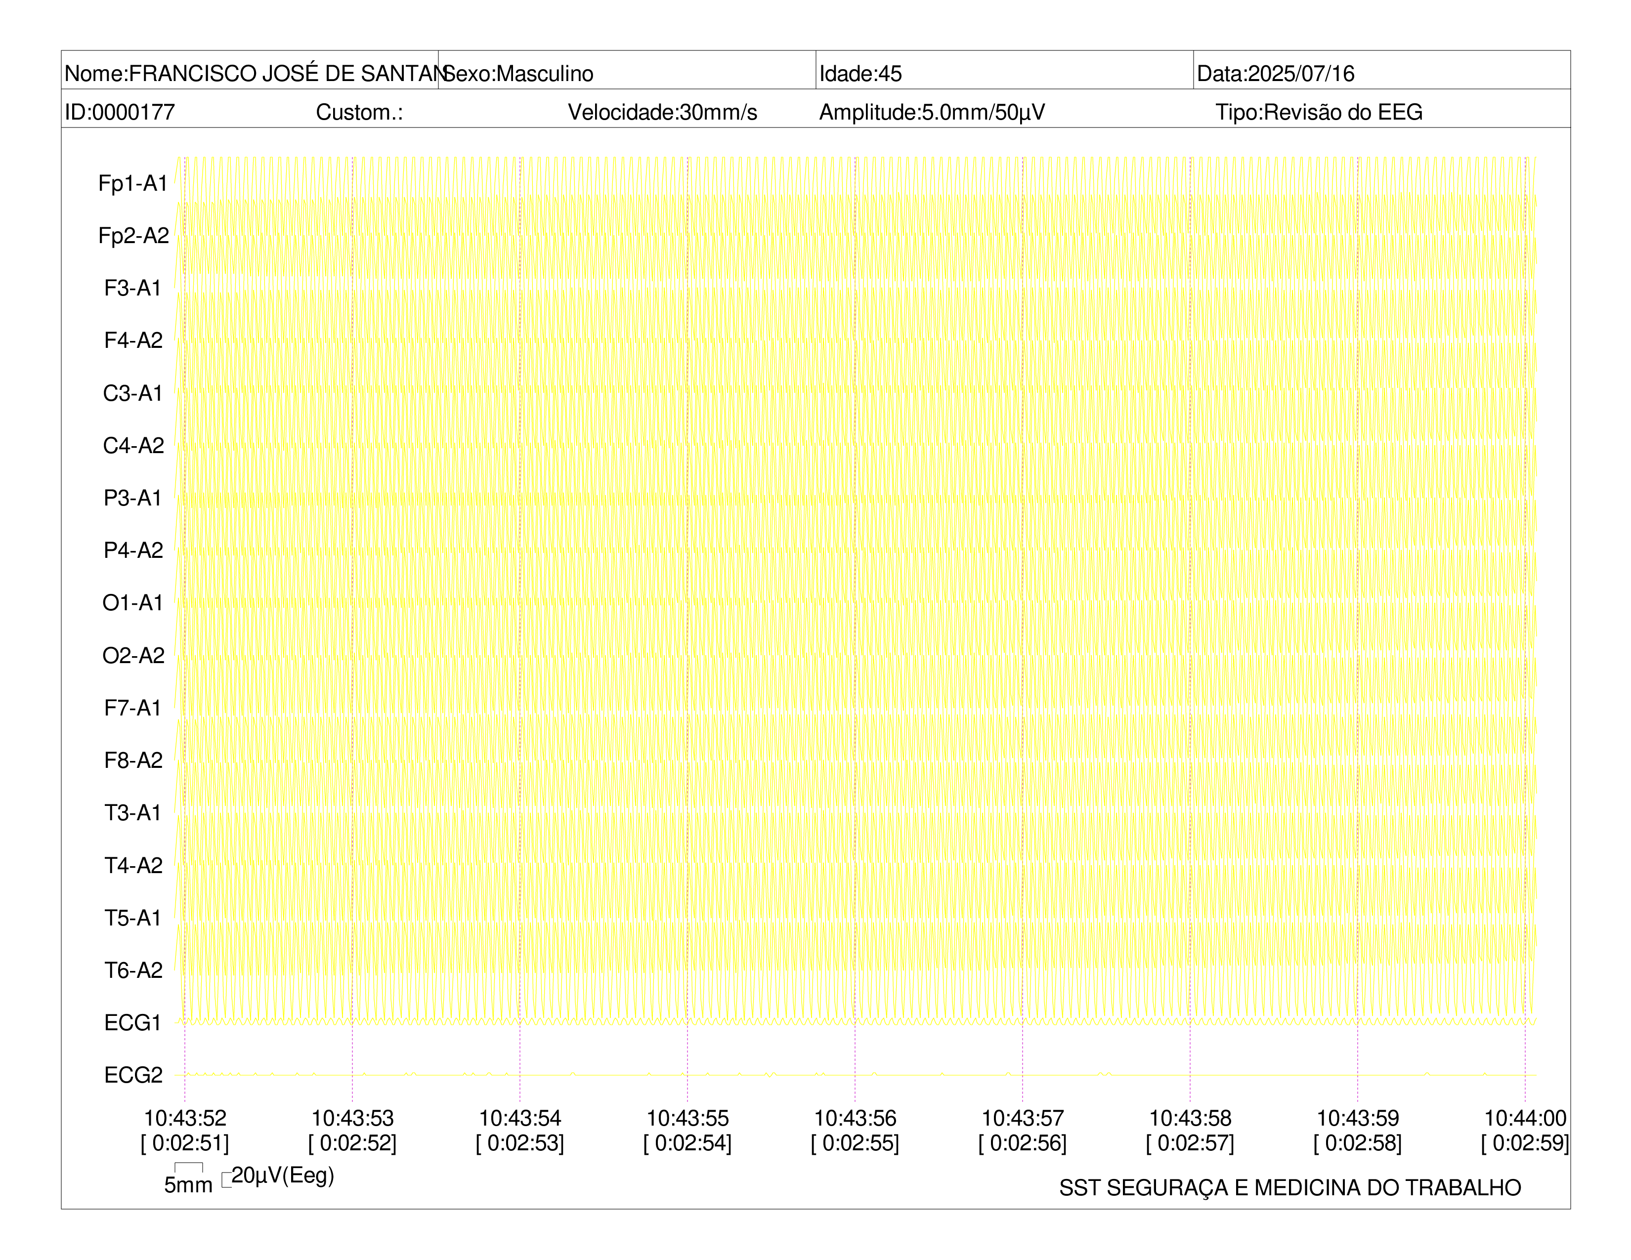Click the 'Tipo:Revisão do EEG' label

tap(1319, 112)
